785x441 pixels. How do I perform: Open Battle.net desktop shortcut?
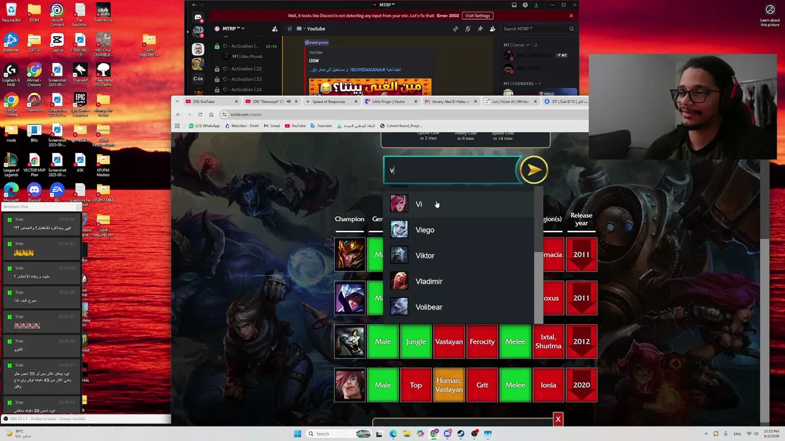[x=11, y=43]
